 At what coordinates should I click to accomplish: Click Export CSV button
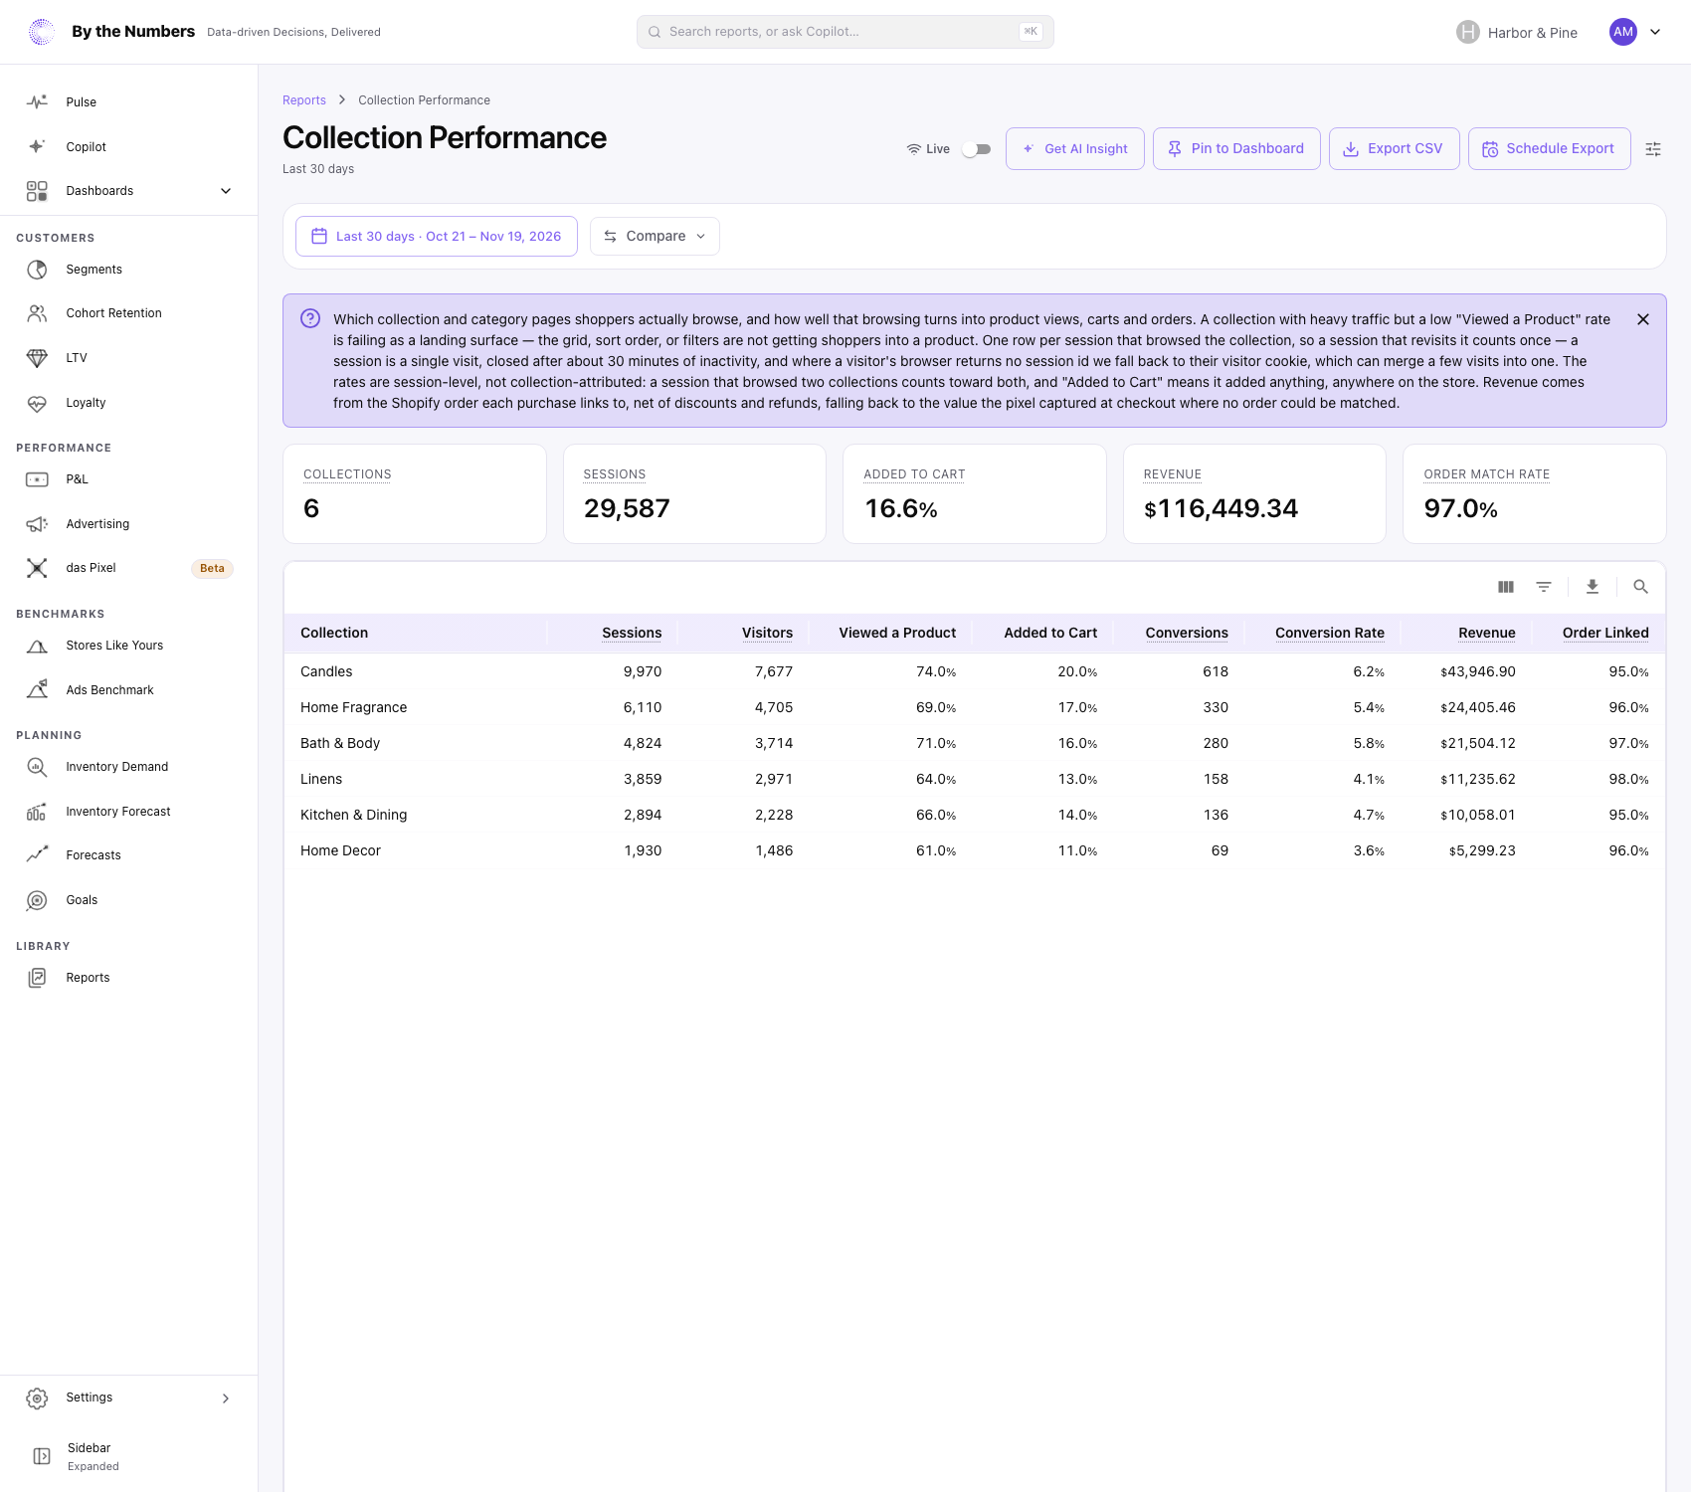tap(1394, 149)
